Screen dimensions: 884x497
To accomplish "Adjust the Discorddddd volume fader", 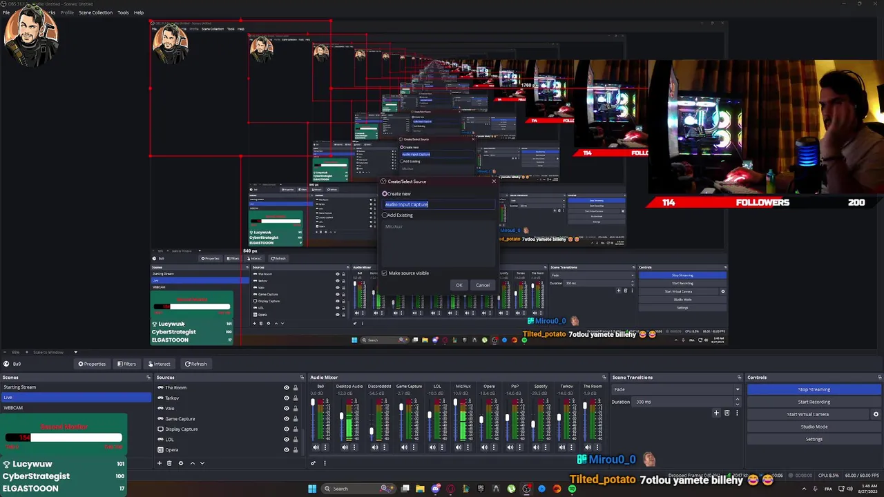I will tap(372, 431).
